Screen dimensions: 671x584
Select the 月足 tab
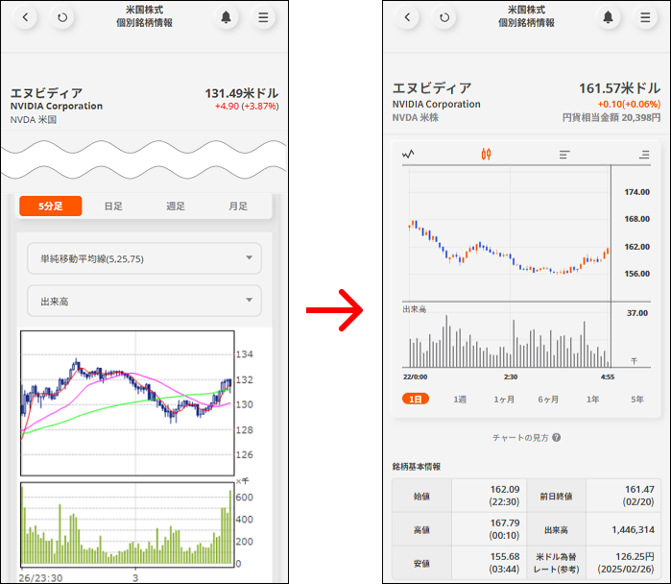238,206
